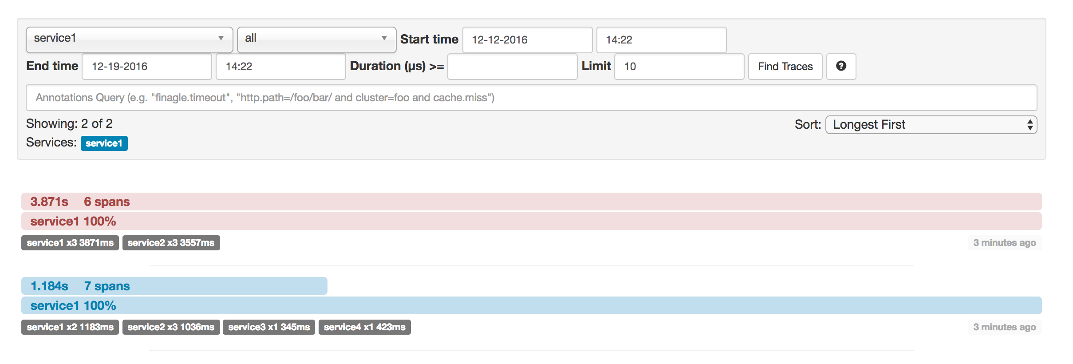Open the Longest First sort dropdown
The width and height of the screenshot is (1073, 364).
(931, 125)
